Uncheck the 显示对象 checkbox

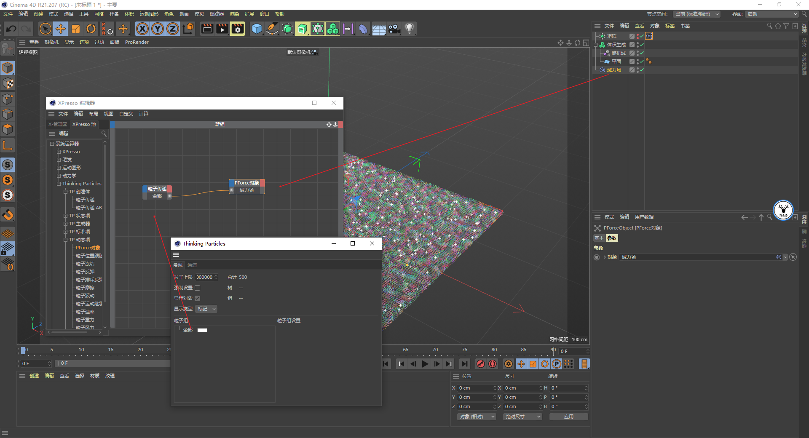coord(197,298)
